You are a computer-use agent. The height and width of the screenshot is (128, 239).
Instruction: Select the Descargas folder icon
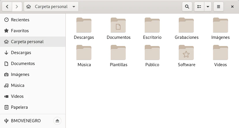click(x=84, y=25)
